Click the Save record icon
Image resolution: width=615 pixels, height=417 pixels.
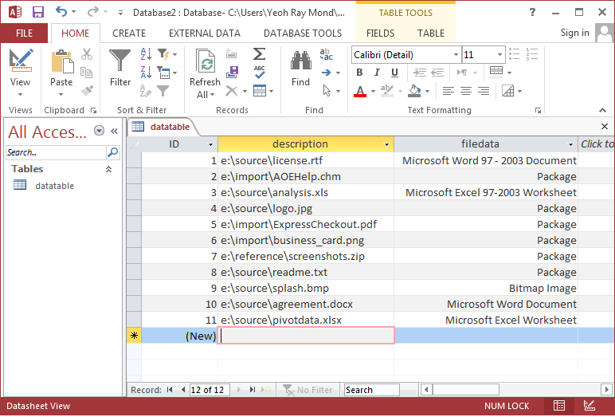232,73
